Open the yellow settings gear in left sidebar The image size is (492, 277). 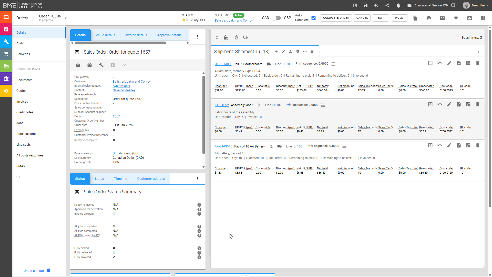tap(6, 91)
